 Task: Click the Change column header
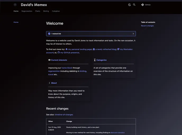pyautogui.click(x=69, y=121)
